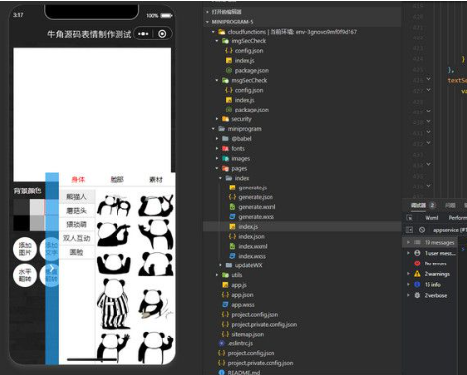
Task: Pick the black background color swatch
Action: point(22,223)
